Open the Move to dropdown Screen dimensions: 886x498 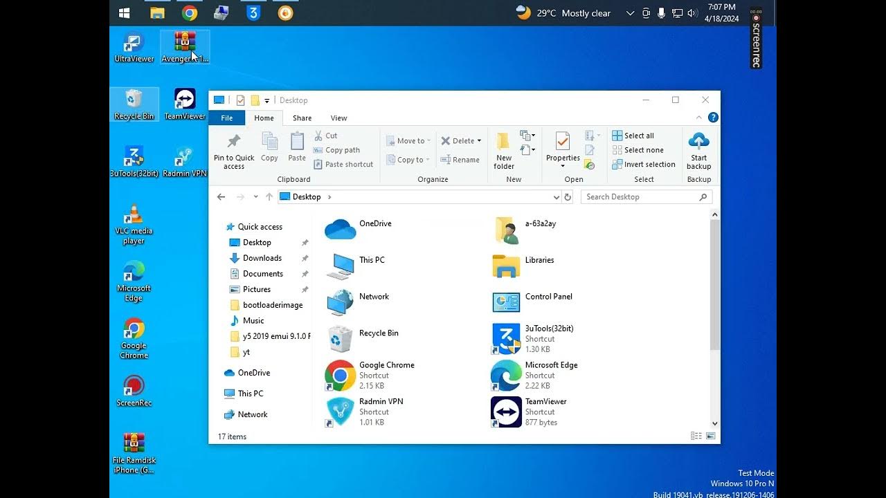coord(408,140)
